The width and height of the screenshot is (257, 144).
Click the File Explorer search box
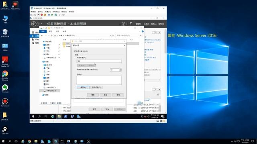129,36
